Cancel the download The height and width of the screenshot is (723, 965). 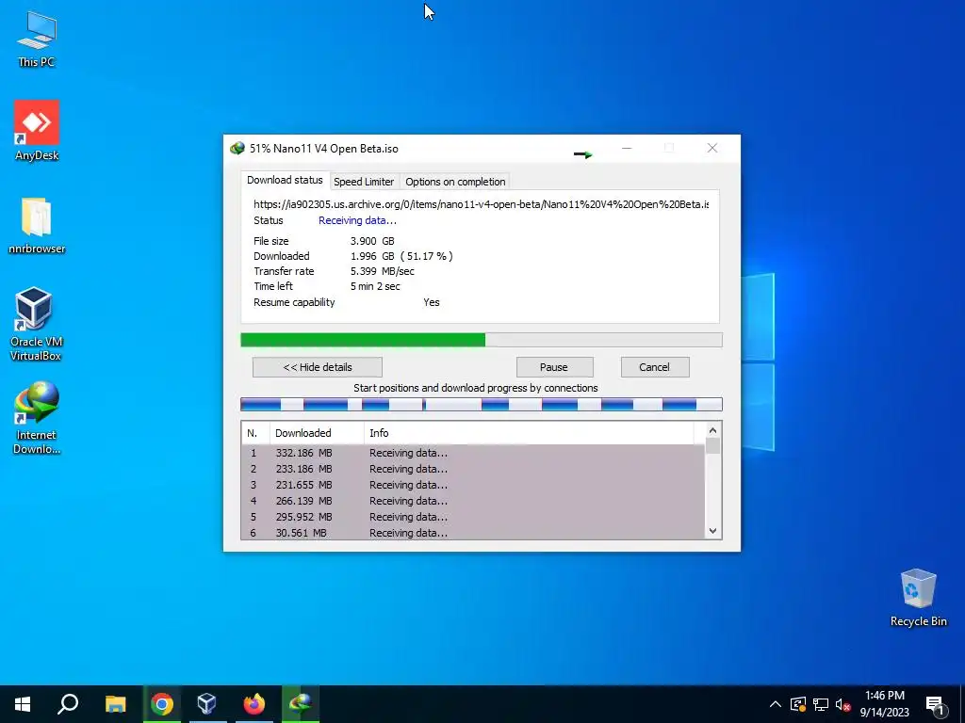[654, 367]
